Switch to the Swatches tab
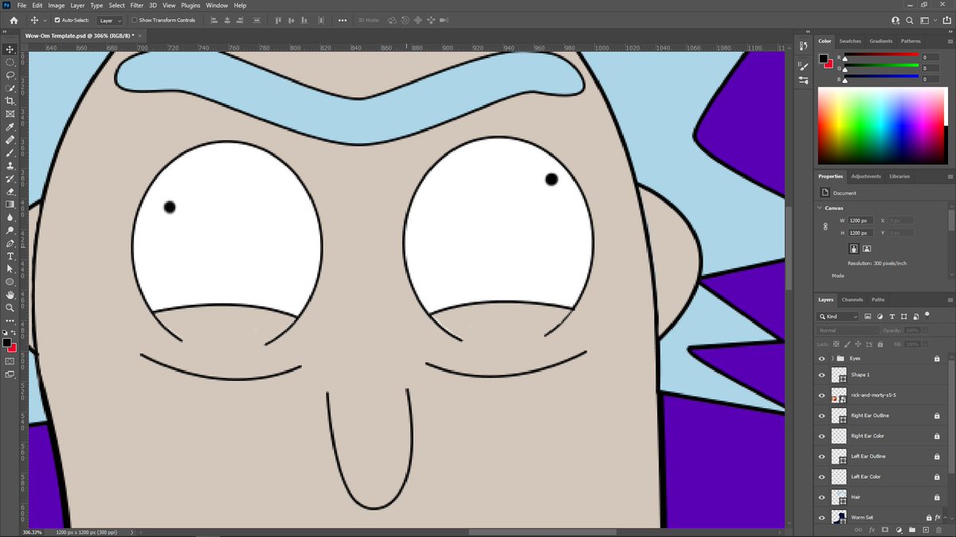The width and height of the screenshot is (956, 537). coord(850,41)
